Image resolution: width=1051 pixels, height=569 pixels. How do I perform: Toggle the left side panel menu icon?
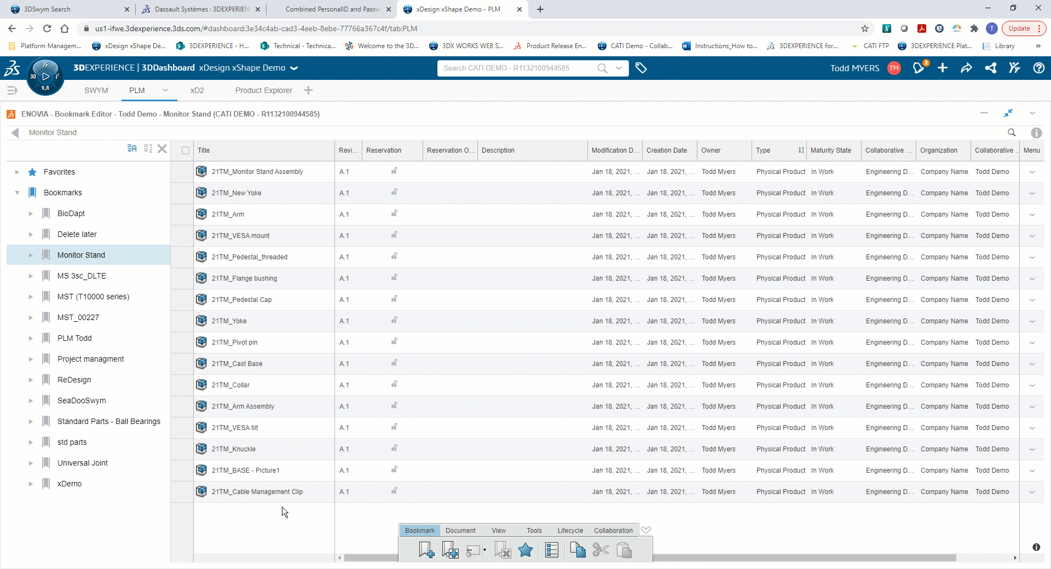pyautogui.click(x=12, y=90)
